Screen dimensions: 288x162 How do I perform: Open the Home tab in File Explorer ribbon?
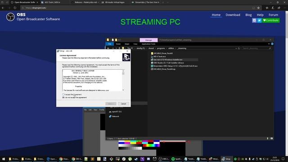(x=118, y=44)
